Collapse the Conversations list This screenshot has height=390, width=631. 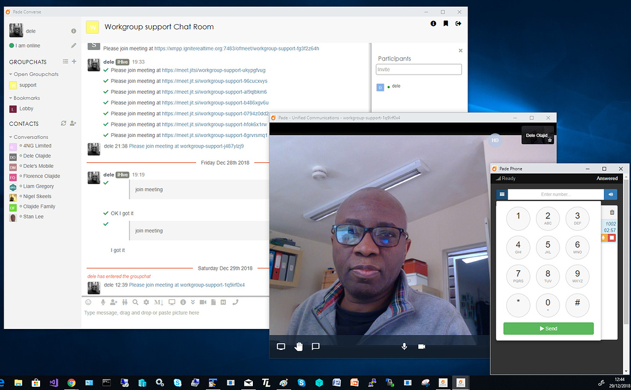click(10, 137)
